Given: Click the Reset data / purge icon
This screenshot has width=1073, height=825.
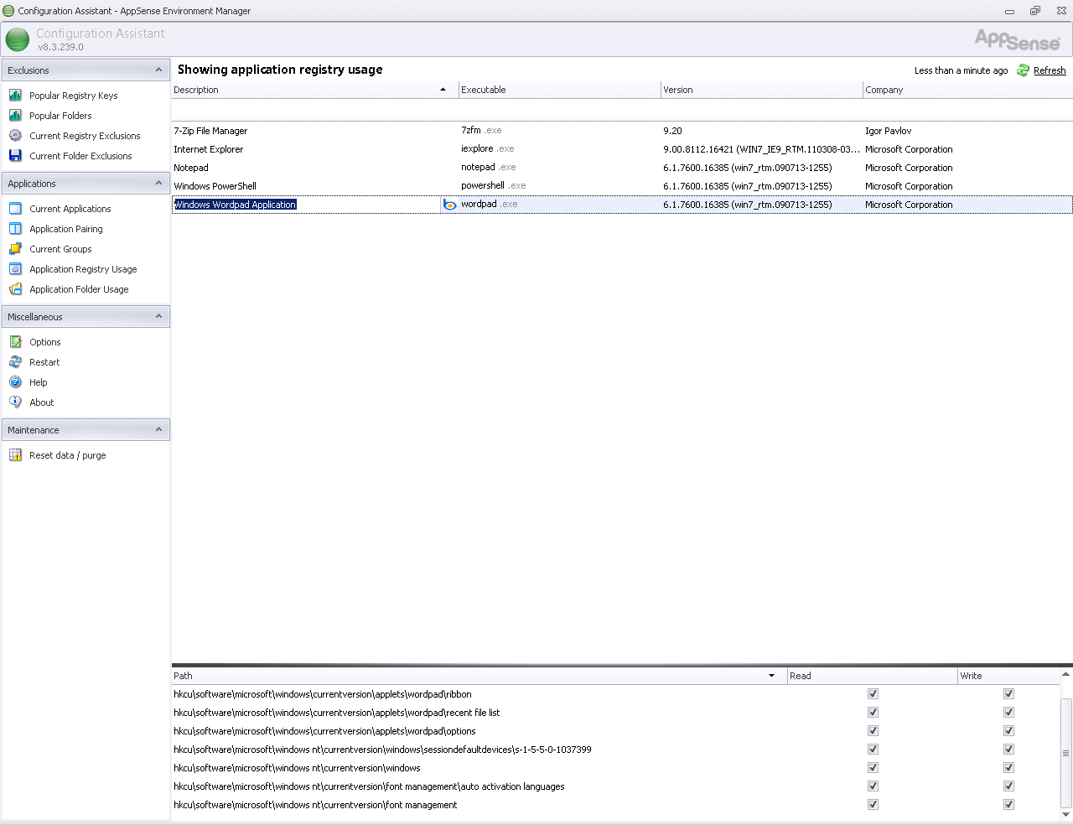Looking at the screenshot, I should tap(15, 454).
